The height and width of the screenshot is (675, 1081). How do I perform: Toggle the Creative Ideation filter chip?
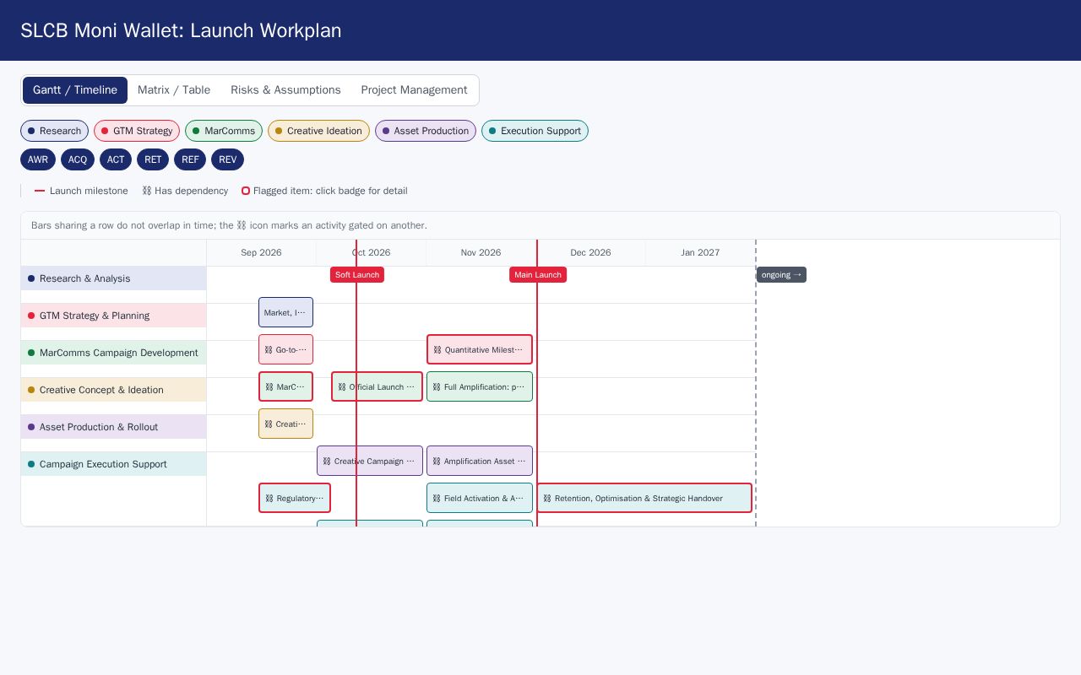tap(318, 131)
